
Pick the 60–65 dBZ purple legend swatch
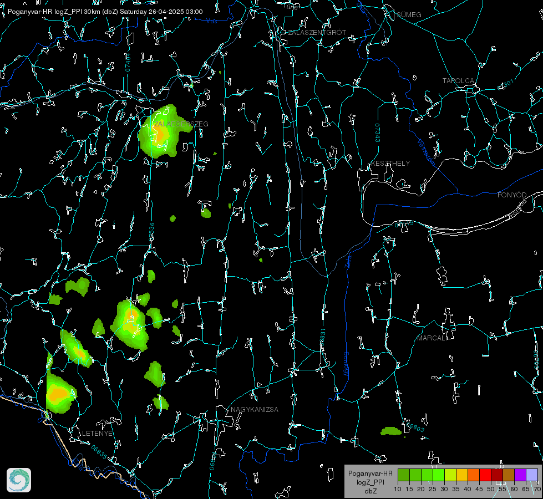tap(520, 475)
